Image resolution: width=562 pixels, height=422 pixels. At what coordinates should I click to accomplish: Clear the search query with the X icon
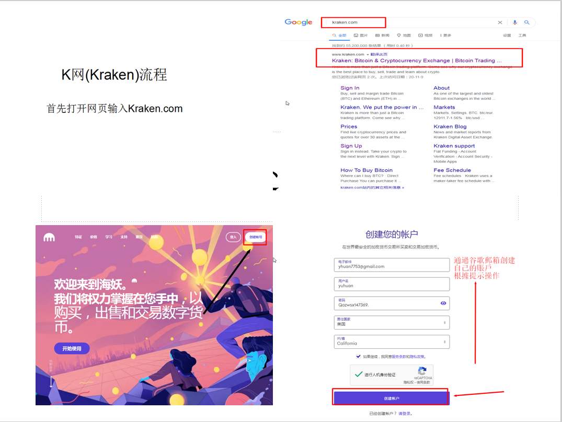click(x=500, y=22)
